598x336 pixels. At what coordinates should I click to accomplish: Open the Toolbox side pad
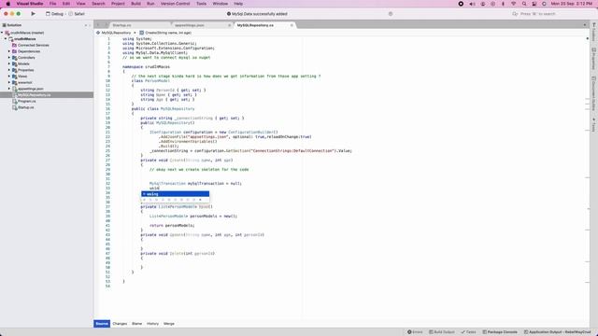[x=594, y=32]
